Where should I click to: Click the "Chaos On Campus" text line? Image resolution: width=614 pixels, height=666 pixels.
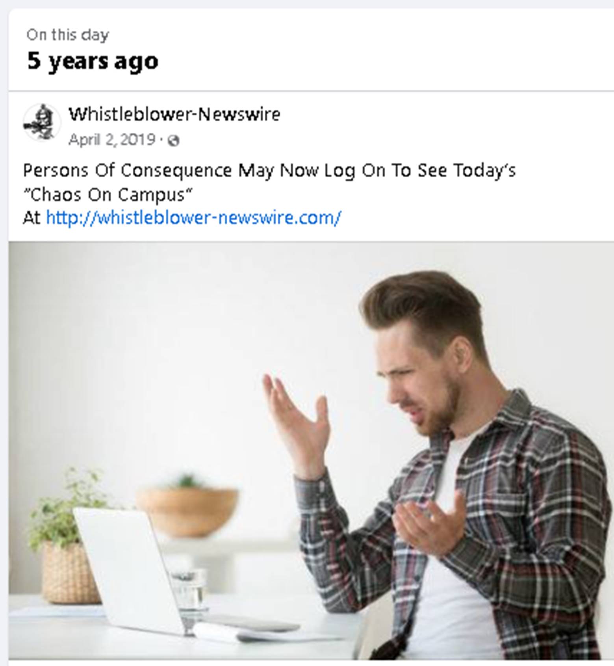(x=108, y=195)
